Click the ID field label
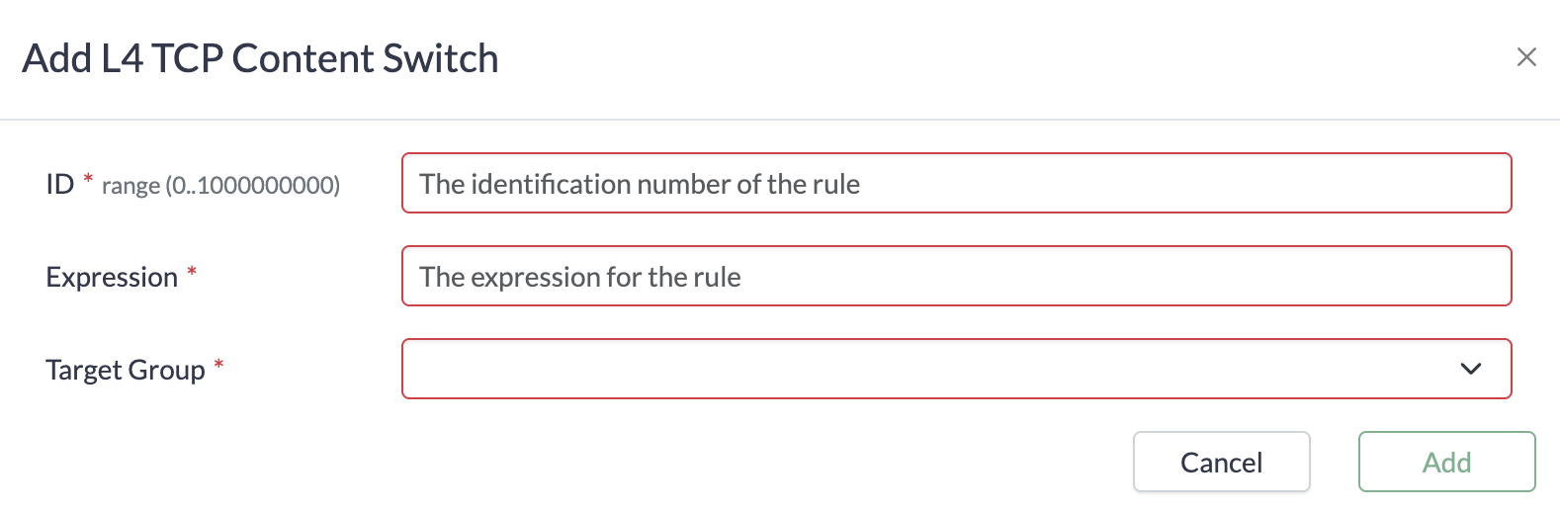 click(x=60, y=184)
